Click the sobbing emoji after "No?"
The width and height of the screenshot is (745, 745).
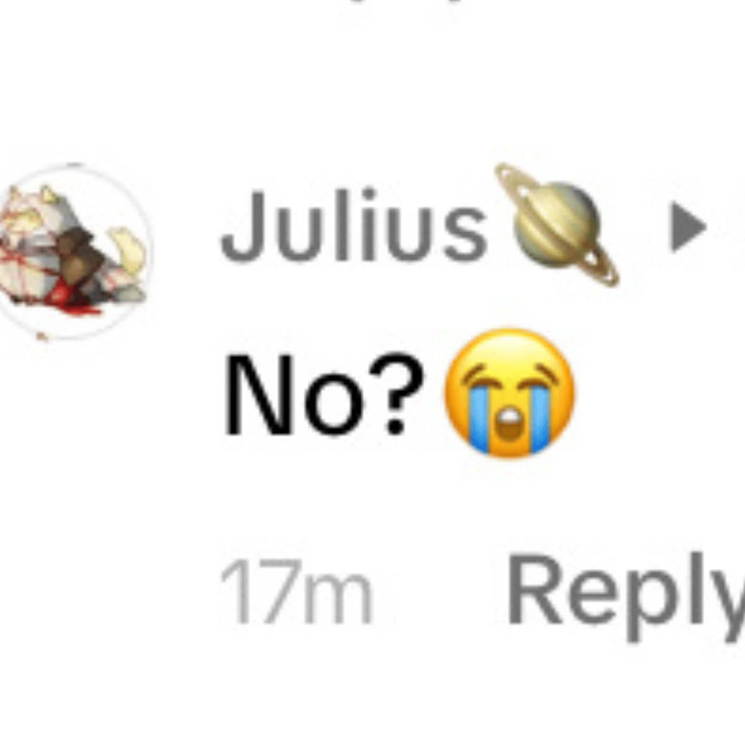pyautogui.click(x=508, y=392)
